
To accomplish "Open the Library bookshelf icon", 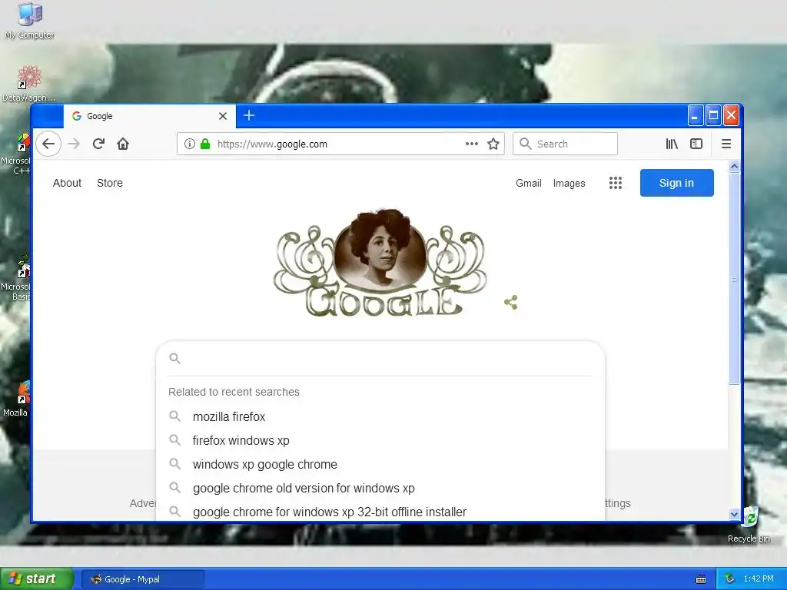I will tap(672, 144).
